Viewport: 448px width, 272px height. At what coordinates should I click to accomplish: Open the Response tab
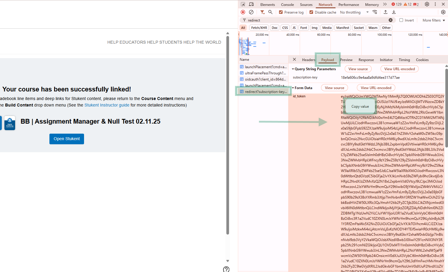pyautogui.click(x=366, y=60)
